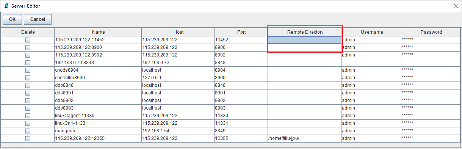
Task: Click port cell 11331
Action: [x=241, y=123]
